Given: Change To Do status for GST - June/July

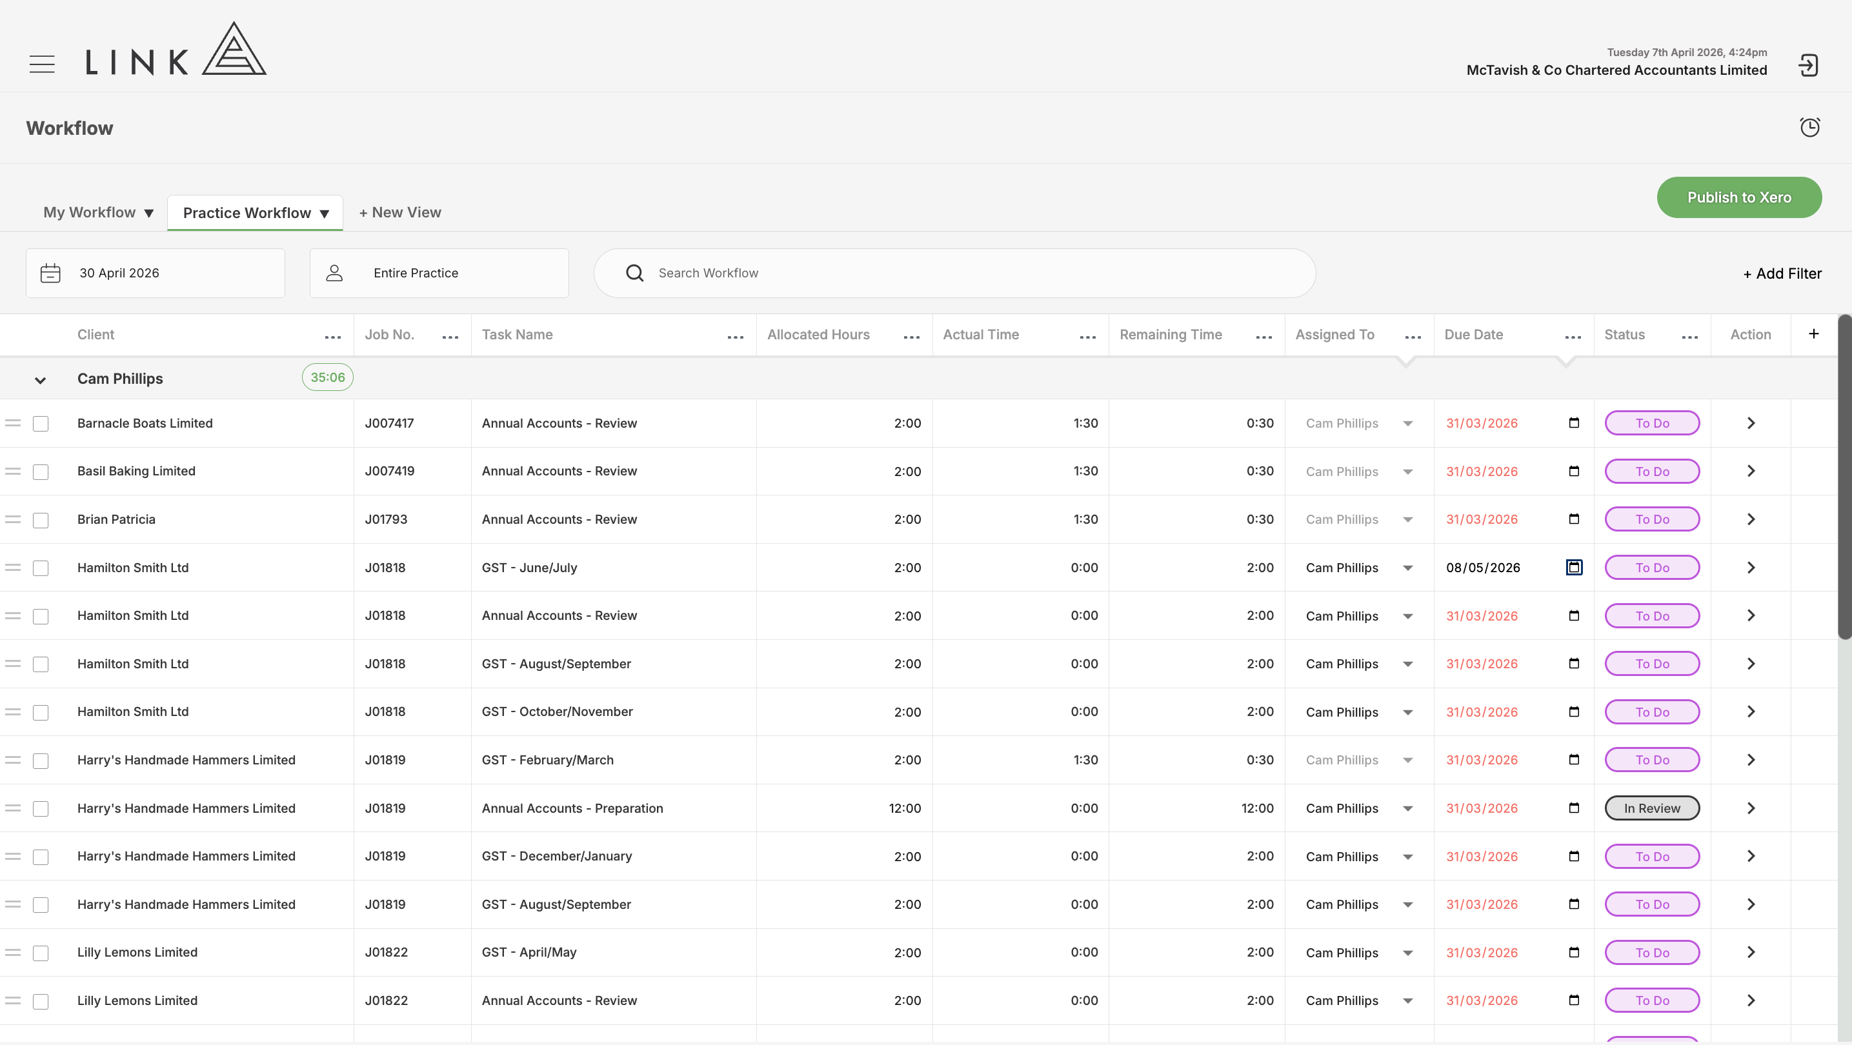Looking at the screenshot, I should click(1652, 568).
